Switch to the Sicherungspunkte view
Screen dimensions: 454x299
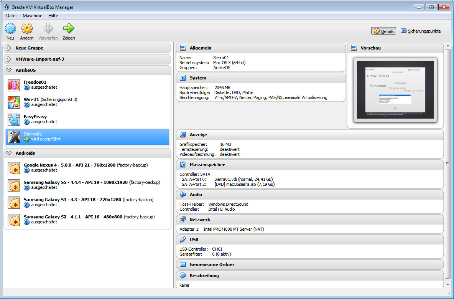pyautogui.click(x=421, y=31)
